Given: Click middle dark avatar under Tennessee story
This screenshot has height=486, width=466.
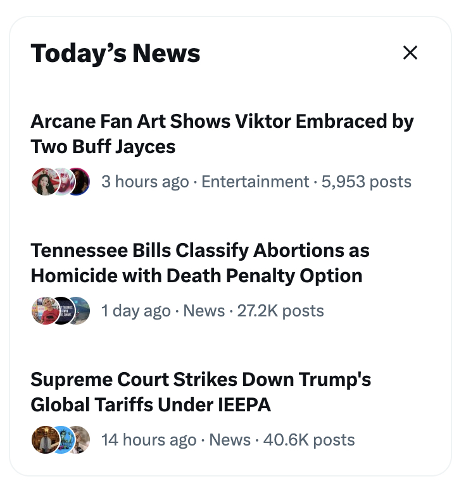Looking at the screenshot, I should (x=61, y=311).
